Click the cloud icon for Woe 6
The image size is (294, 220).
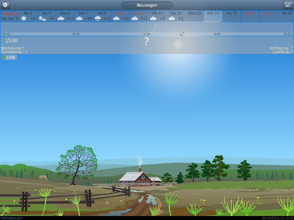tap(61, 18)
